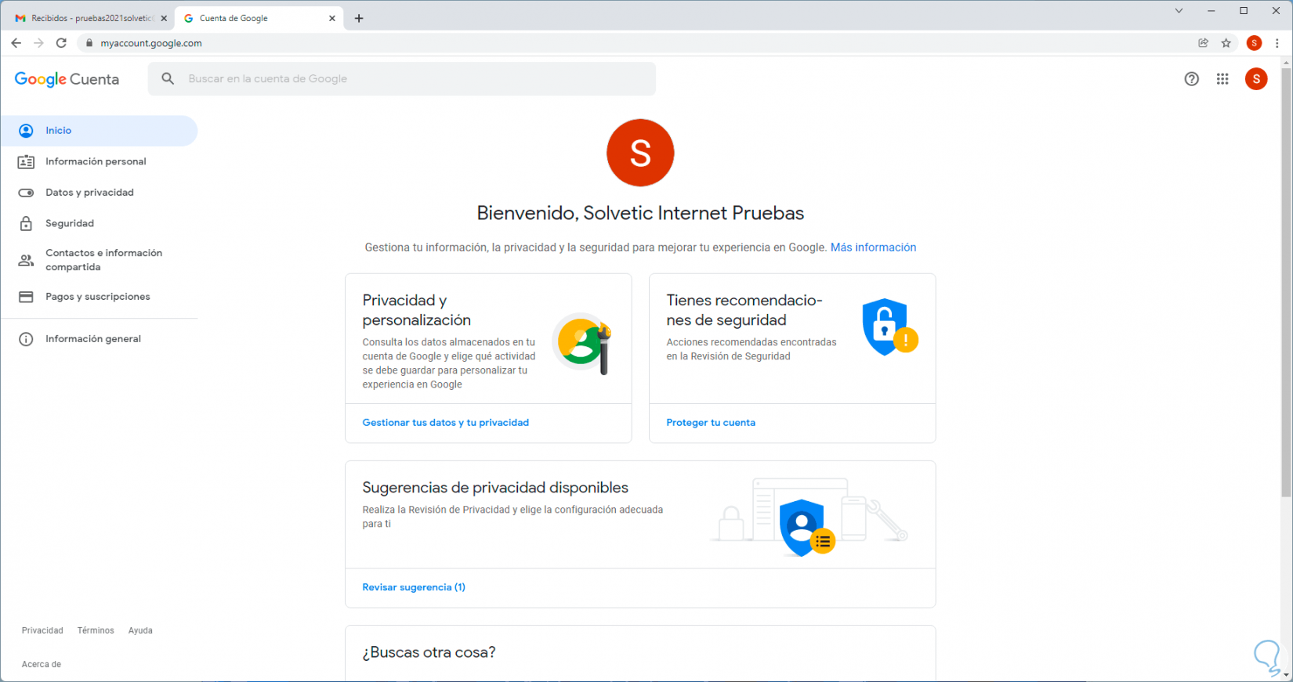Open account avatar in page header
The image size is (1293, 682).
coord(1256,79)
